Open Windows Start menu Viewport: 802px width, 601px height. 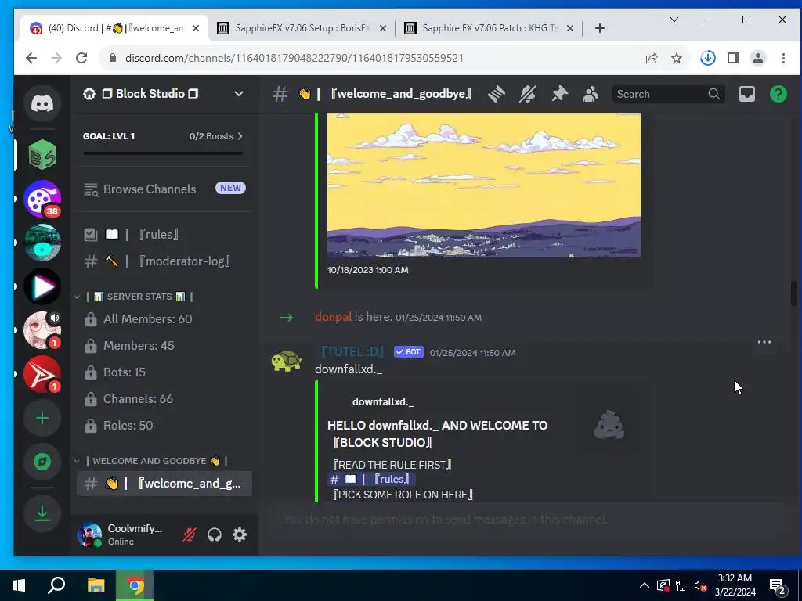(x=19, y=585)
